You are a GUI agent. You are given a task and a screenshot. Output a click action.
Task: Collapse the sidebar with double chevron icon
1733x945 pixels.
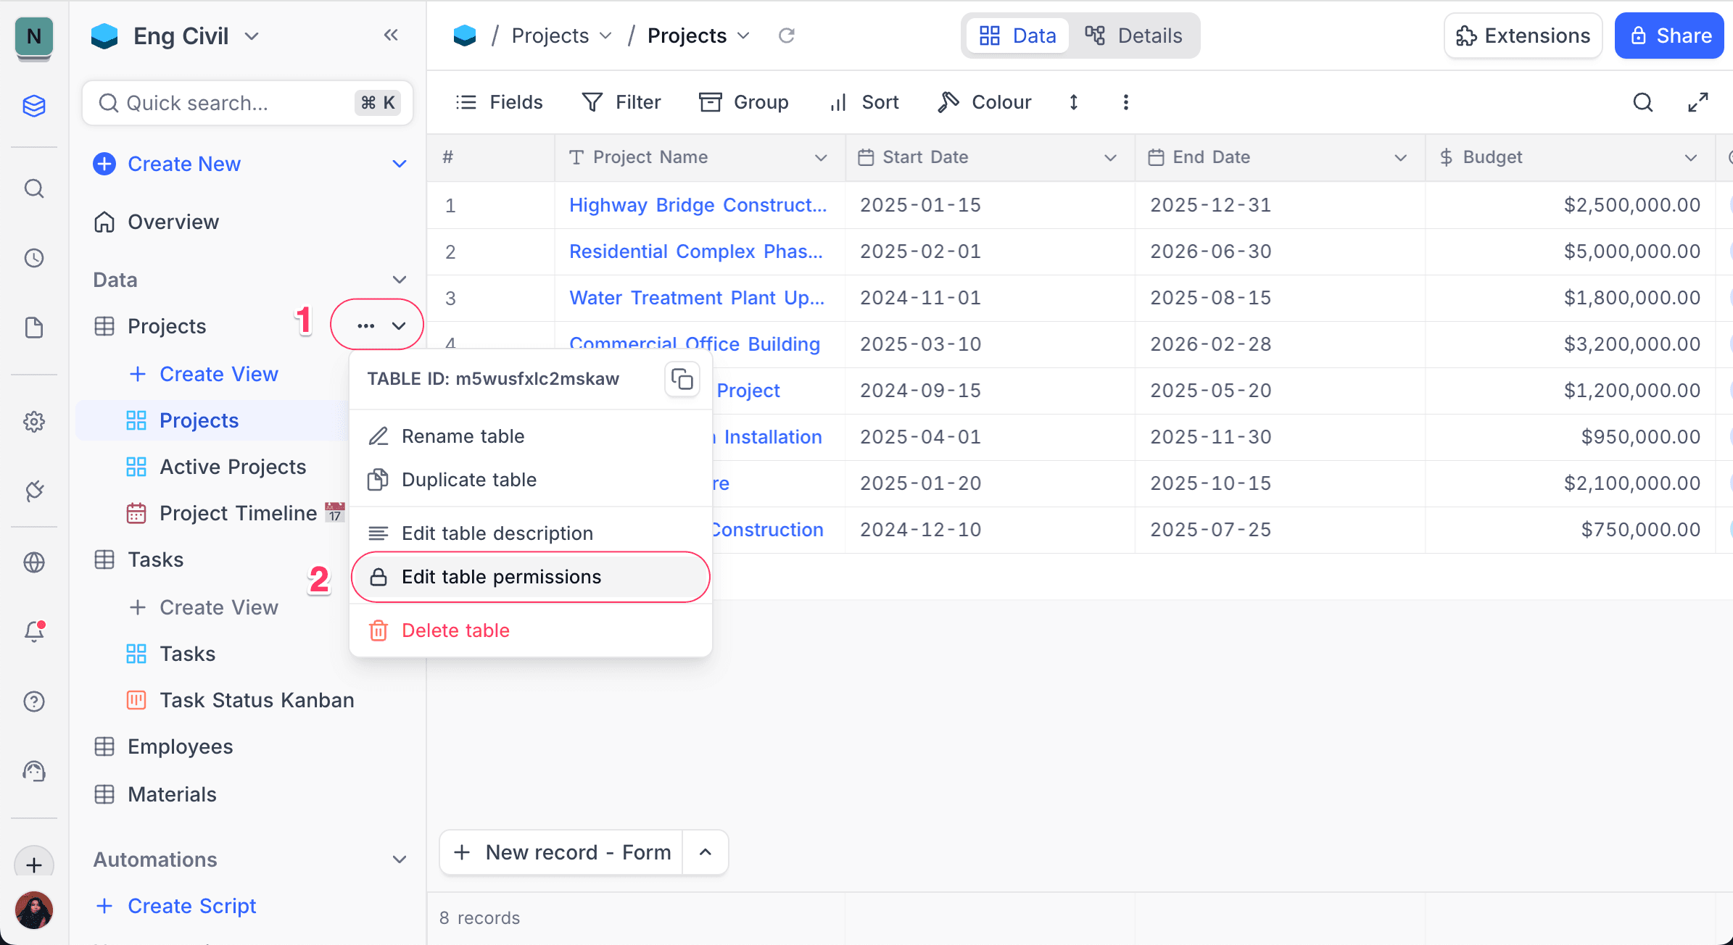coord(391,35)
